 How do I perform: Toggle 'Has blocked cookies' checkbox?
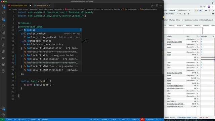coord(182,20)
